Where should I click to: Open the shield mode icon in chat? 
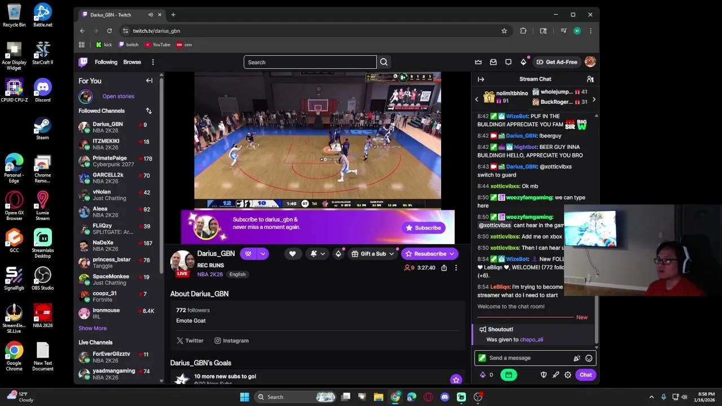click(544, 375)
